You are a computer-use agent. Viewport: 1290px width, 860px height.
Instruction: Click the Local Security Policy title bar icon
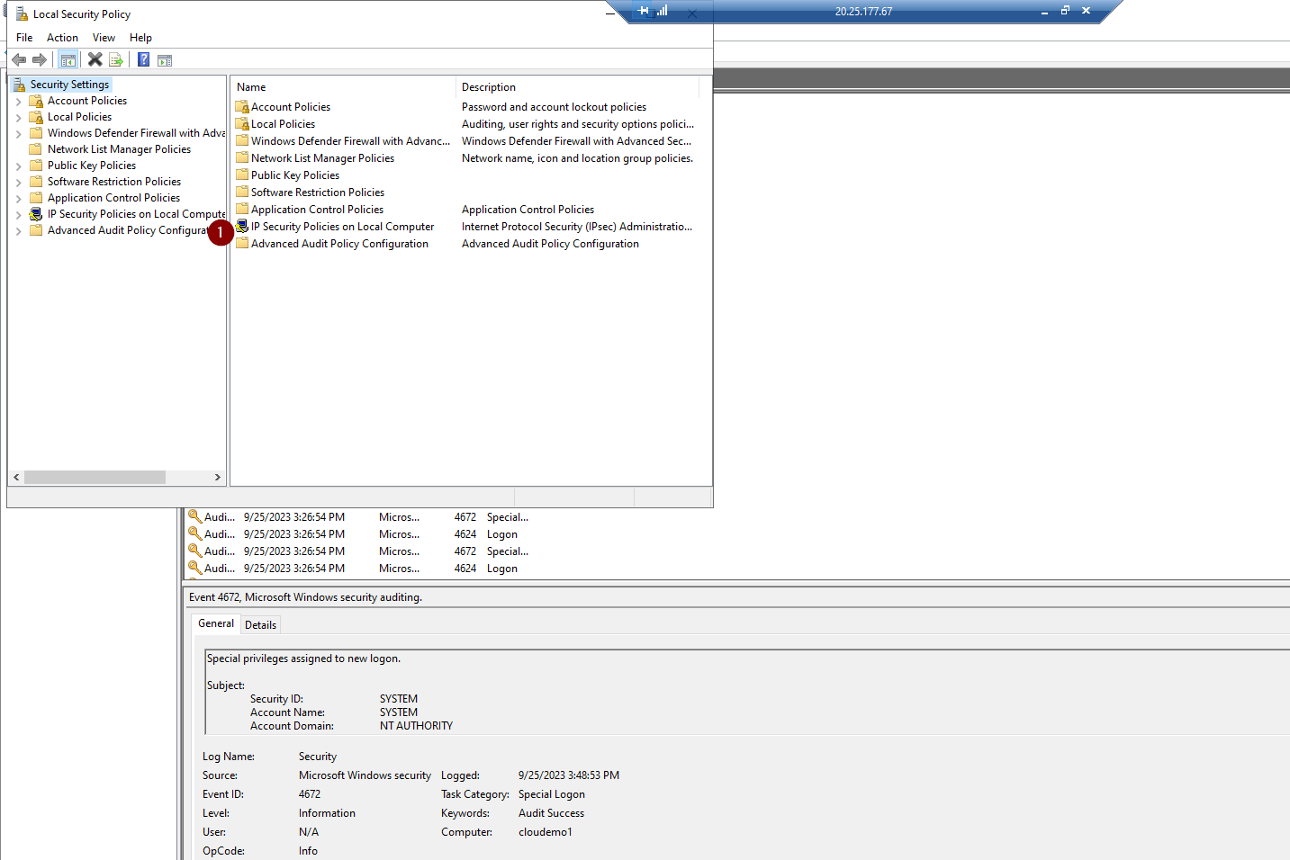coord(22,13)
